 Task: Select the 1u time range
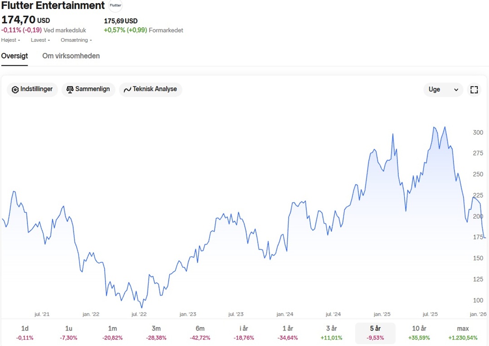tap(68, 333)
